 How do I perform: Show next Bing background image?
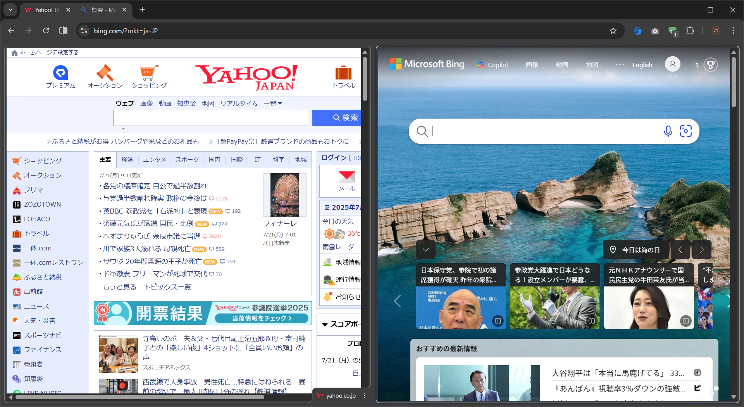coord(702,250)
